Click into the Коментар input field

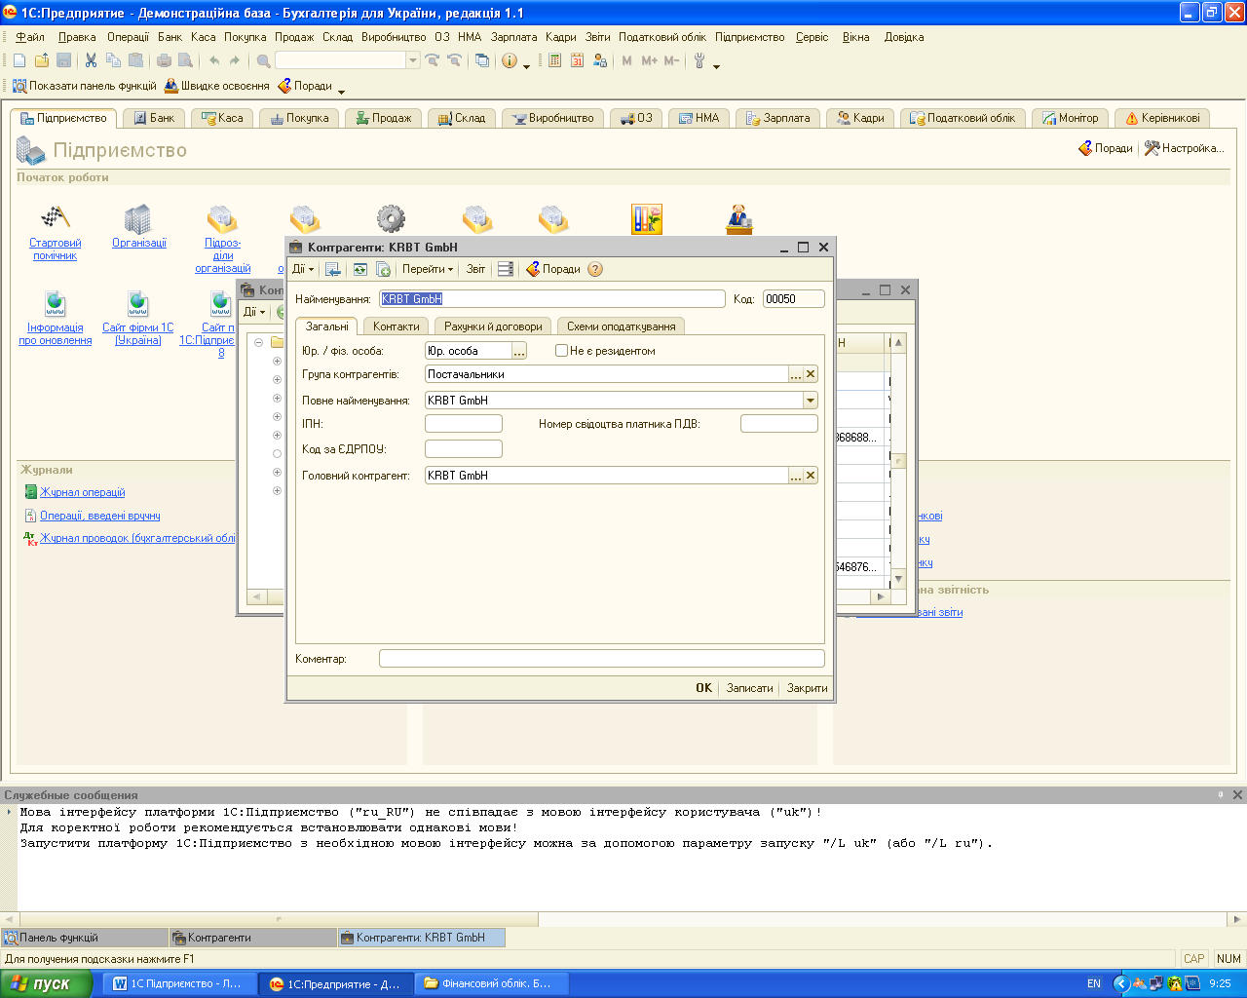[601, 659]
